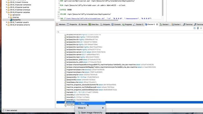Click the librerias folder icon

coord(11,17)
